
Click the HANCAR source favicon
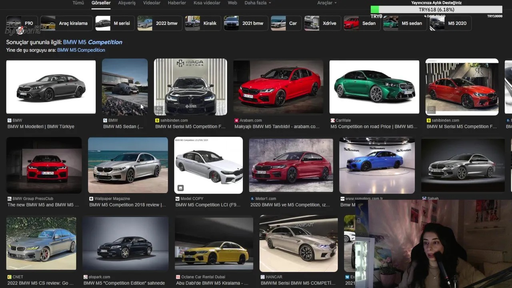262,277
